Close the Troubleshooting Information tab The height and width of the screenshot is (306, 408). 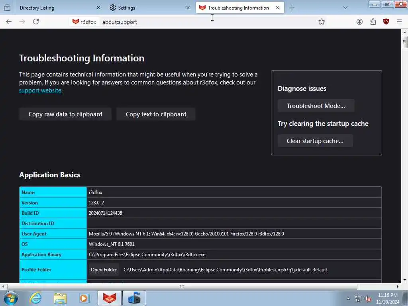click(278, 8)
